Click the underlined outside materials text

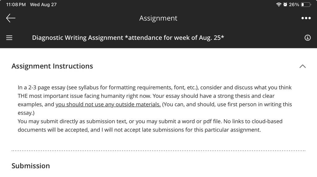click(x=108, y=104)
